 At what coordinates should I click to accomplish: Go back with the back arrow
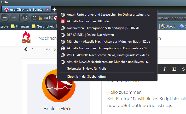(x=5, y=18)
